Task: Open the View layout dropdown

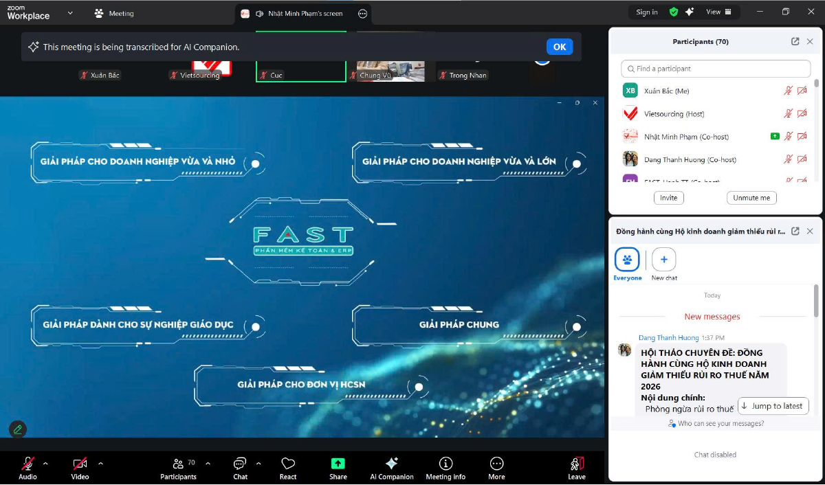Action: pyautogui.click(x=721, y=12)
